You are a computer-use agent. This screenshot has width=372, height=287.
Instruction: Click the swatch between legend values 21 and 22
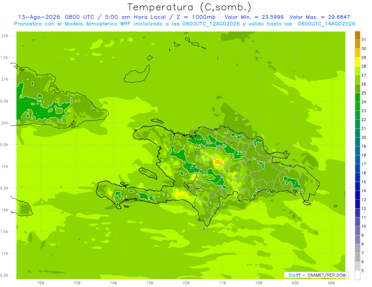(x=357, y=124)
